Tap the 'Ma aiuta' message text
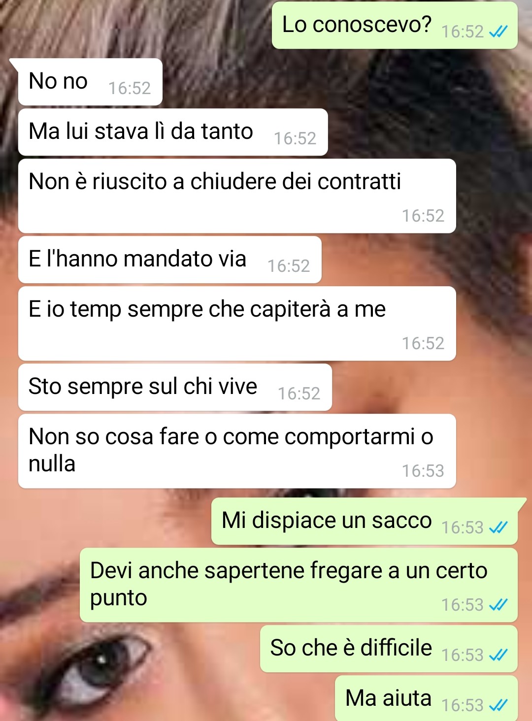This screenshot has height=721, width=532. (388, 698)
